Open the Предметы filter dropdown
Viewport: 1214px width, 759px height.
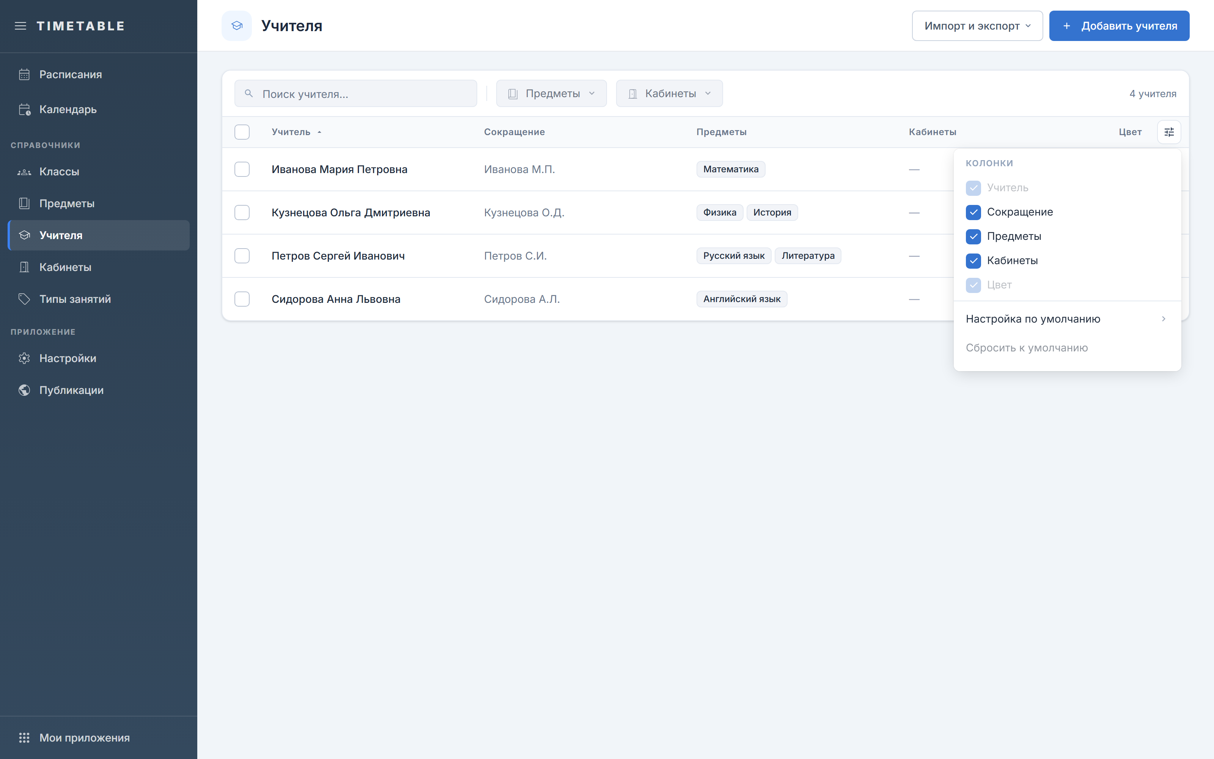click(551, 93)
